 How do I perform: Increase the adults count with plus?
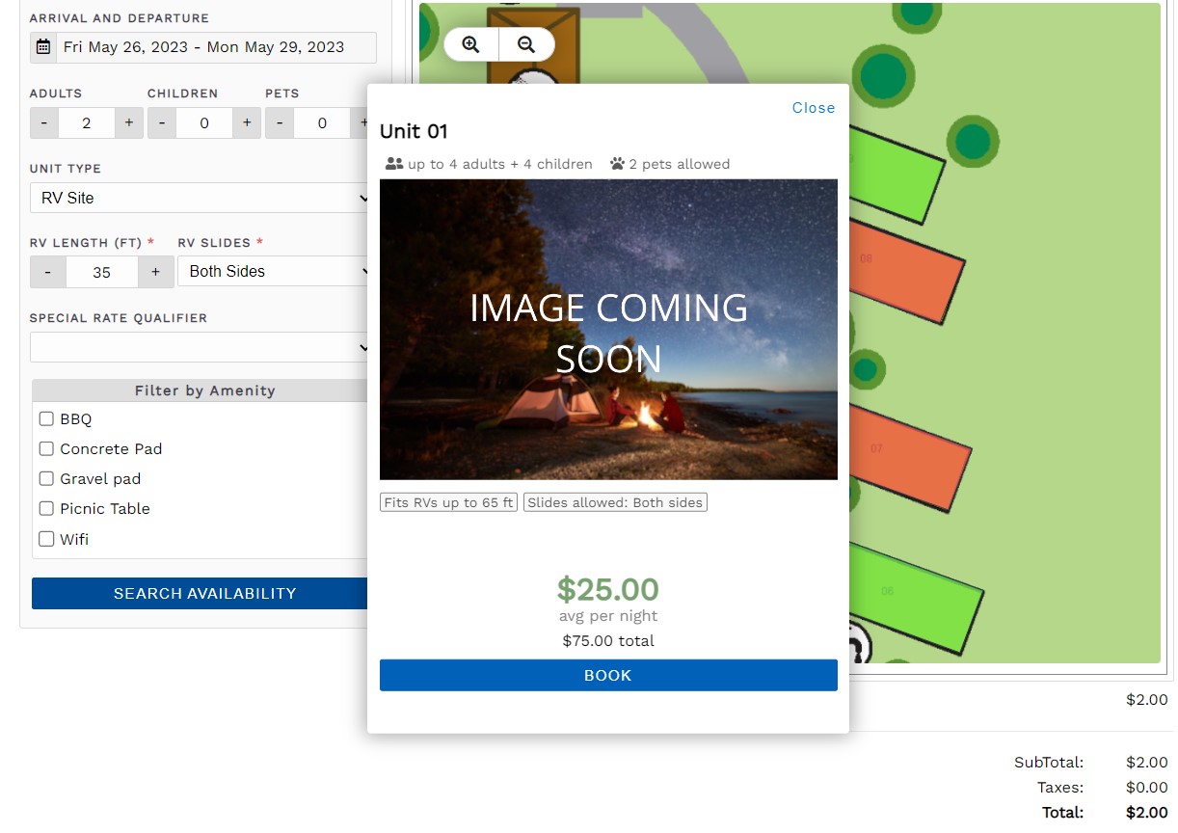(129, 122)
